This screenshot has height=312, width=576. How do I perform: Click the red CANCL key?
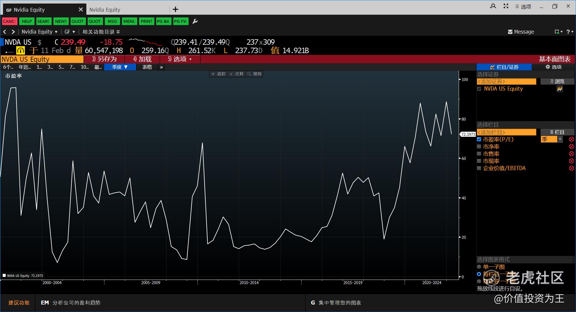point(10,21)
